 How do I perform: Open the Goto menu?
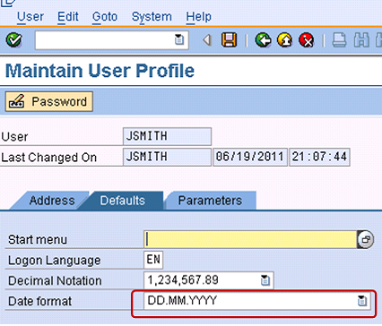[105, 17]
